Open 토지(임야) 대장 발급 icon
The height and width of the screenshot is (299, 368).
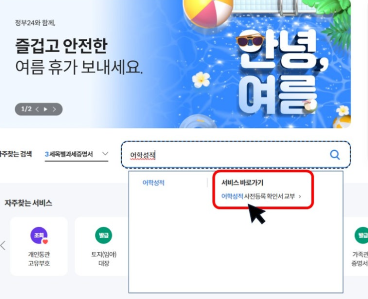[x=104, y=235]
